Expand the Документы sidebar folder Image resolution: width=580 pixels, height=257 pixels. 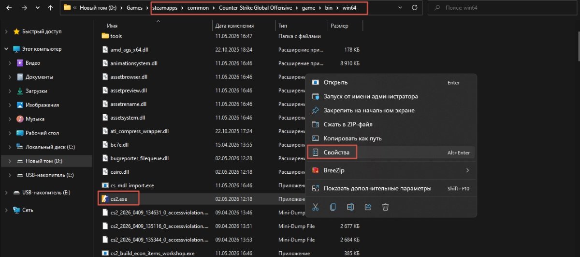[x=11, y=77]
